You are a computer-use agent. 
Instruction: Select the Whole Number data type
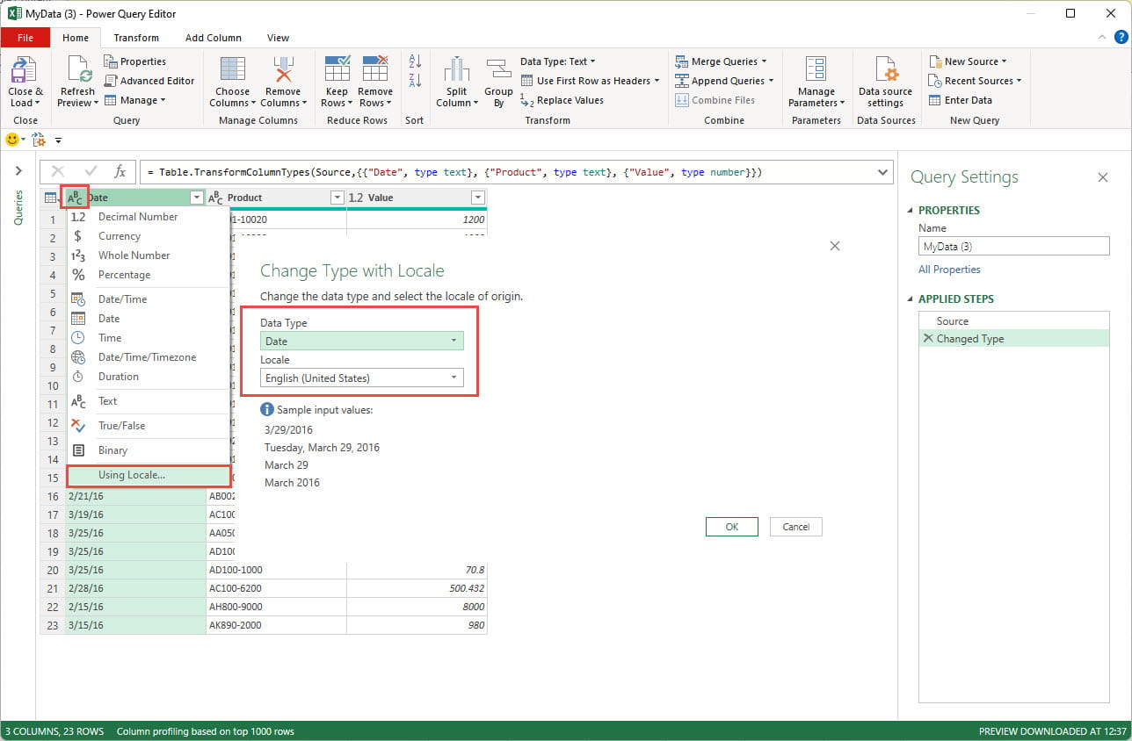(134, 255)
